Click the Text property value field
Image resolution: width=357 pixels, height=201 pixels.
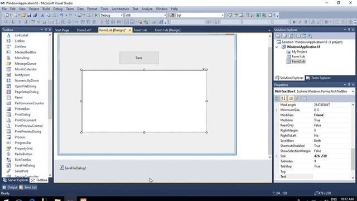[x=332, y=176]
